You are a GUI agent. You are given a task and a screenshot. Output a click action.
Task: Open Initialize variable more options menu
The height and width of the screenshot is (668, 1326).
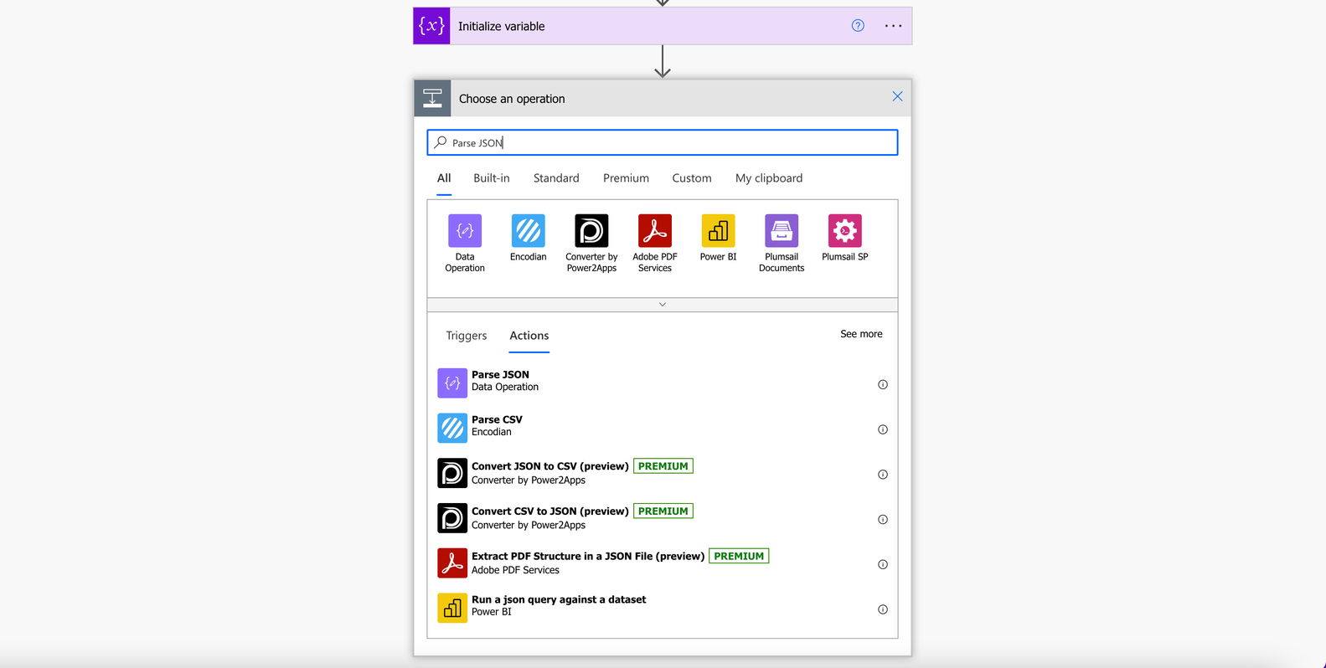894,26
